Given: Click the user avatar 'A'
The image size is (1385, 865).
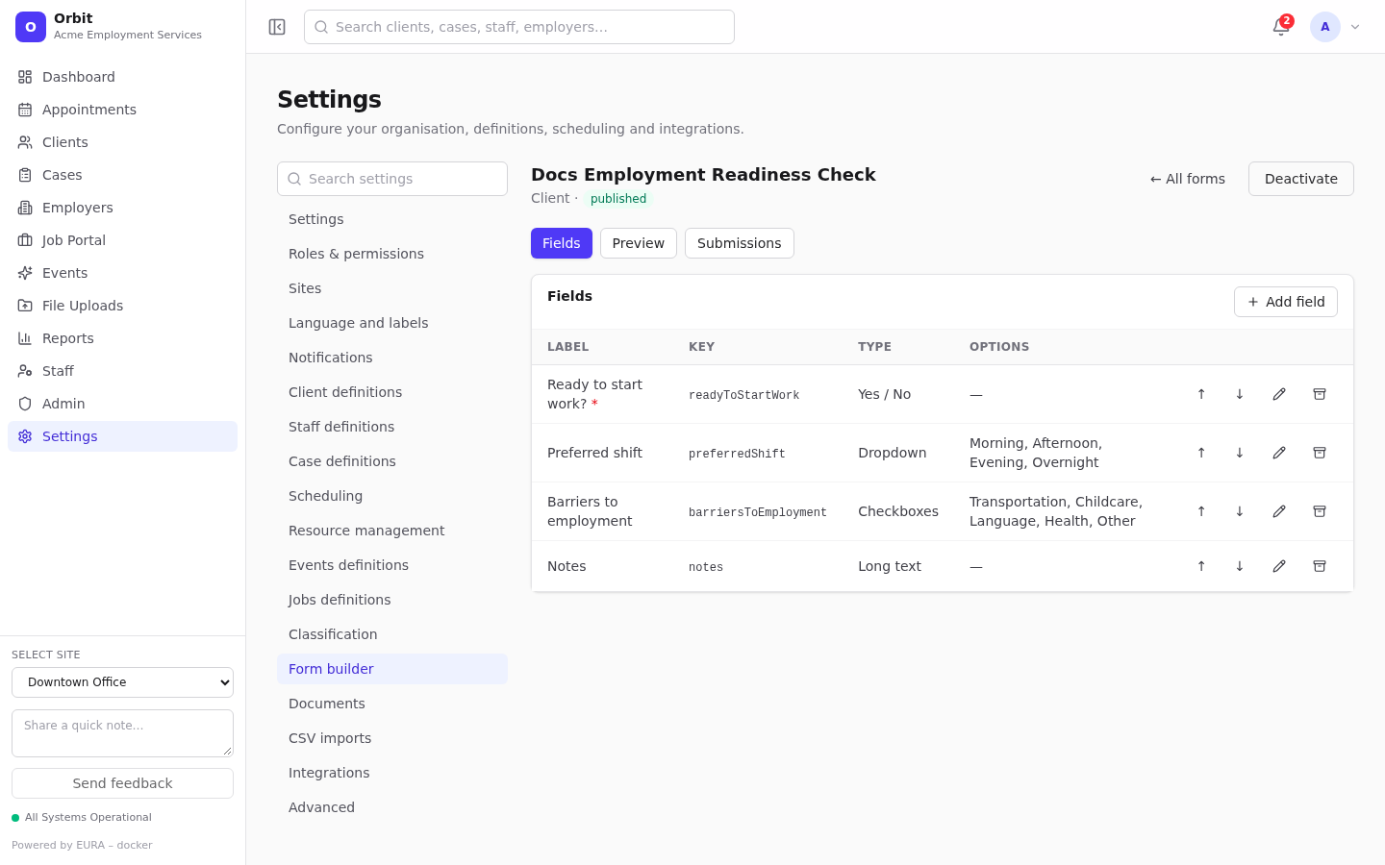Looking at the screenshot, I should [1325, 27].
